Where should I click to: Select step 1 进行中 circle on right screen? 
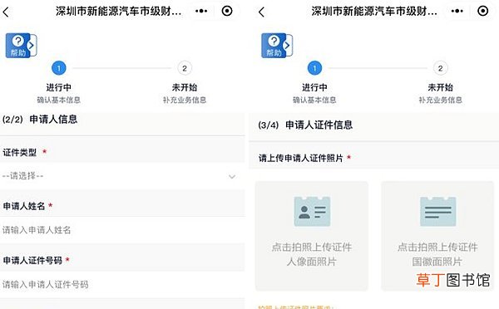[x=314, y=68]
